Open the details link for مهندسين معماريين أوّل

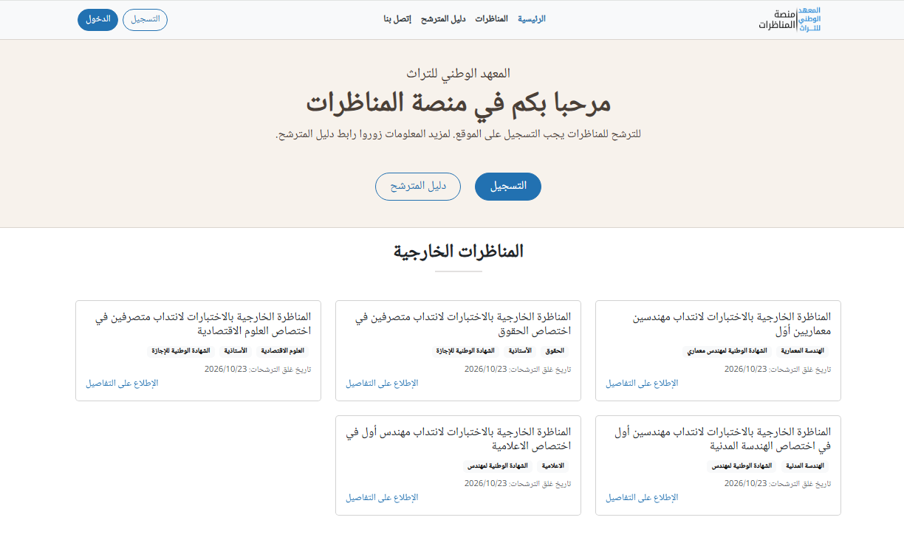[642, 384]
